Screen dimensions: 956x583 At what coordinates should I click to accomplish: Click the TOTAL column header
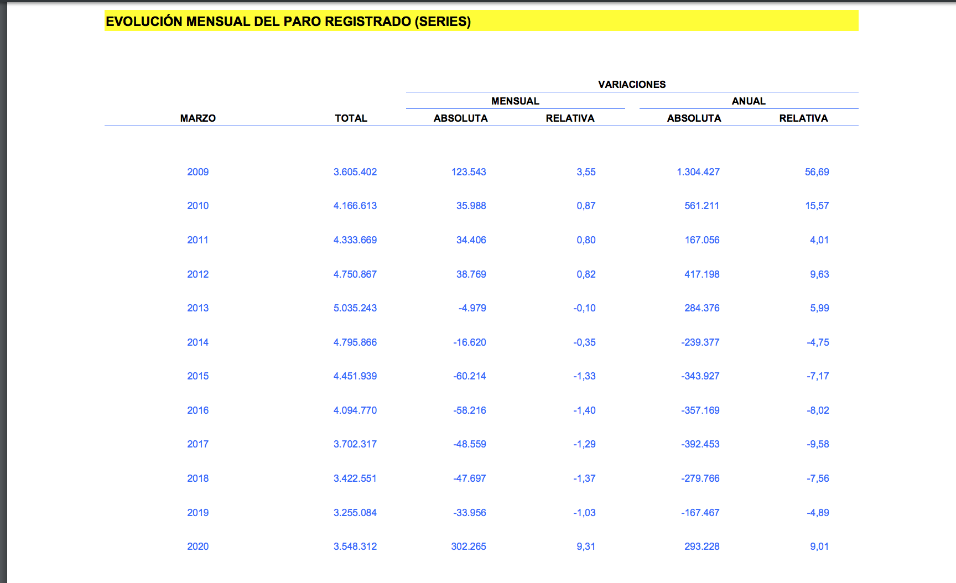pos(351,118)
